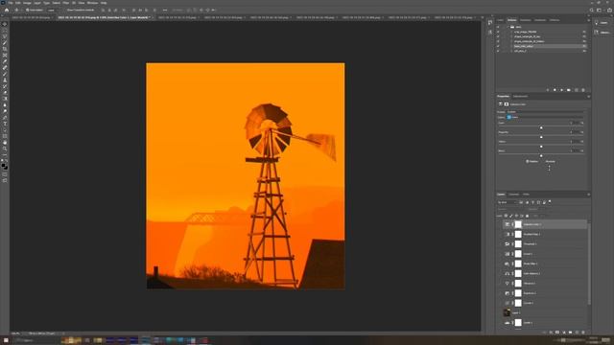Select the Eraser tool
This screenshot has height=345, width=614.
click(x=5, y=93)
